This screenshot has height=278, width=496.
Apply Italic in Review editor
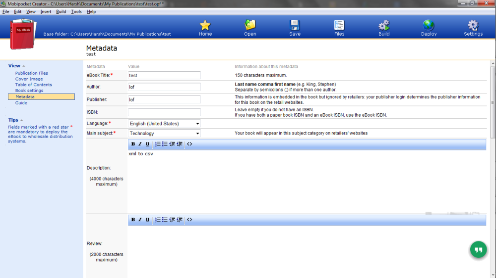140,220
